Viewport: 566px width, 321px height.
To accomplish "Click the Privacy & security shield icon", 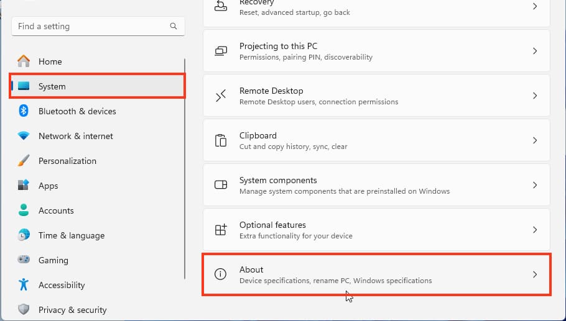I will click(x=24, y=310).
